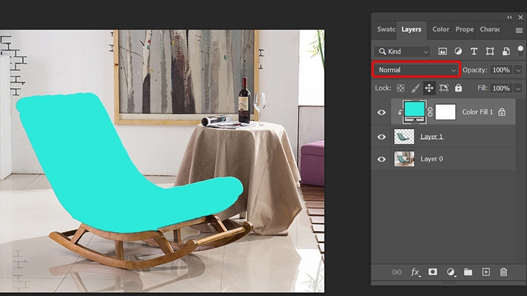The height and width of the screenshot is (296, 527).
Task: Delete layer trash icon
Action: (503, 272)
